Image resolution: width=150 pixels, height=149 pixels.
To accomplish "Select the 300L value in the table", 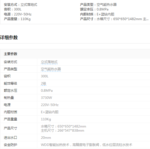I will (x=44, y=76).
